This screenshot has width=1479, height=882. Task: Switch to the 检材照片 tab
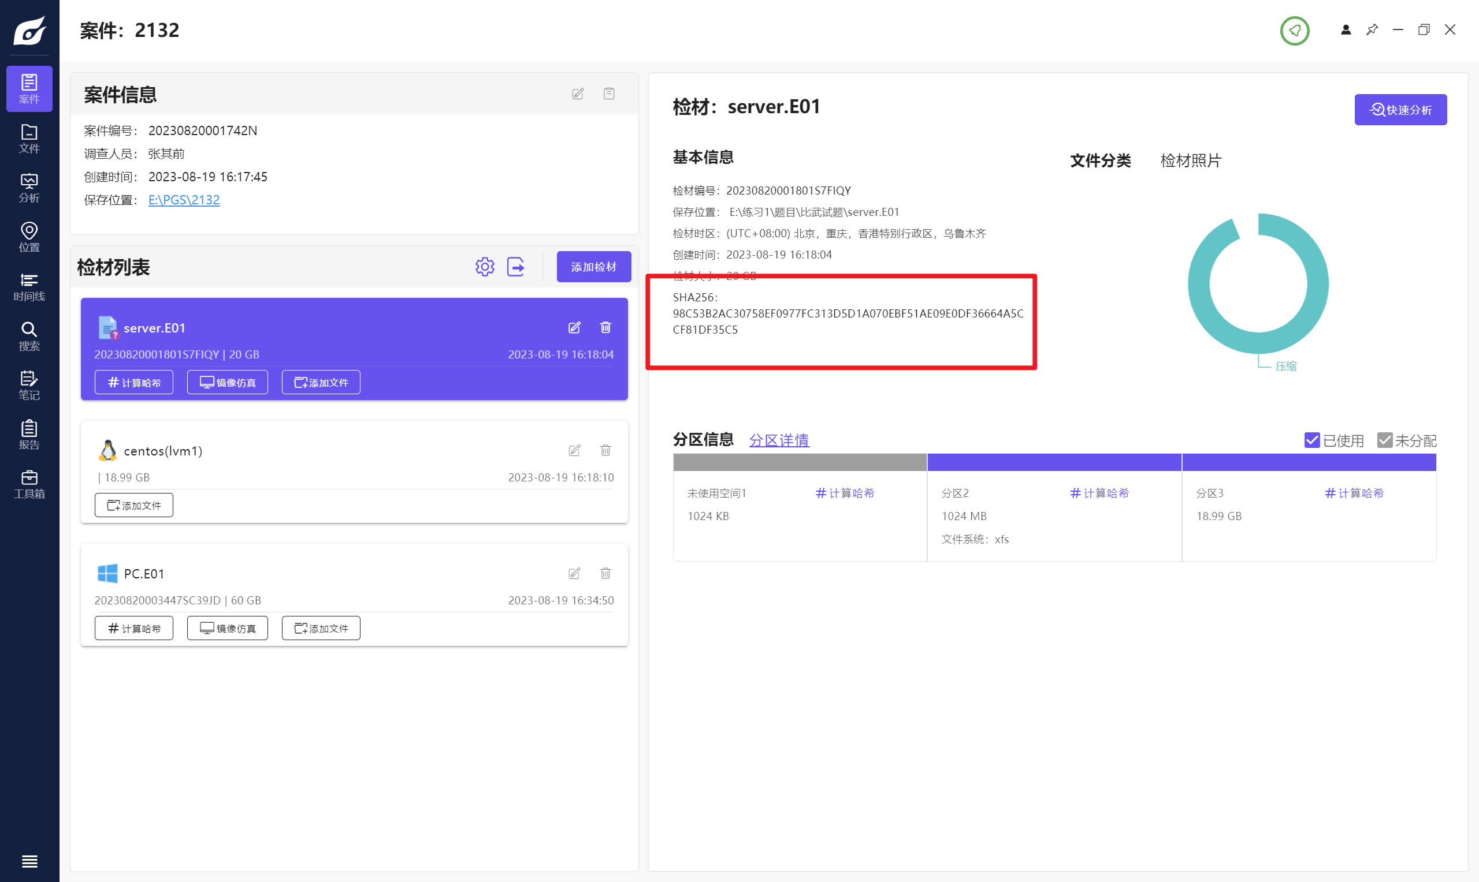[x=1191, y=160]
